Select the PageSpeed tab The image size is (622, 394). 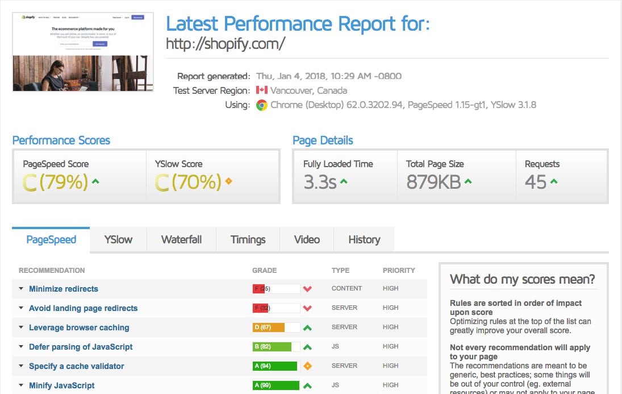coord(51,240)
